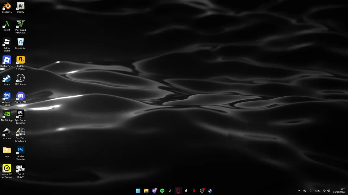Screen dimensions: 348x195
Task: Open Spotify from the taskbar
Action: (x=162, y=191)
